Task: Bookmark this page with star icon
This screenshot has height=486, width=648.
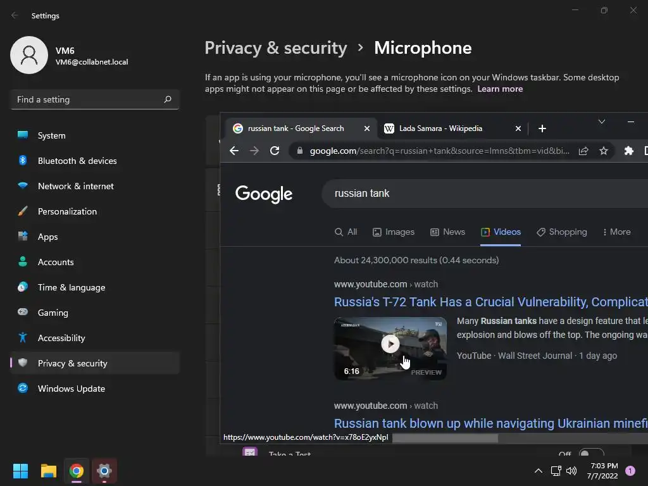Action: (x=603, y=151)
